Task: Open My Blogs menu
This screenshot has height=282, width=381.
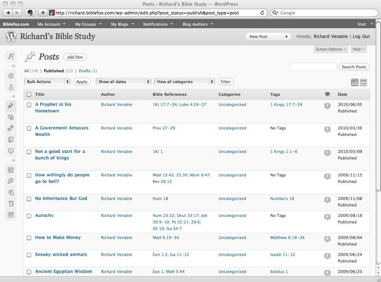Action: [122, 24]
